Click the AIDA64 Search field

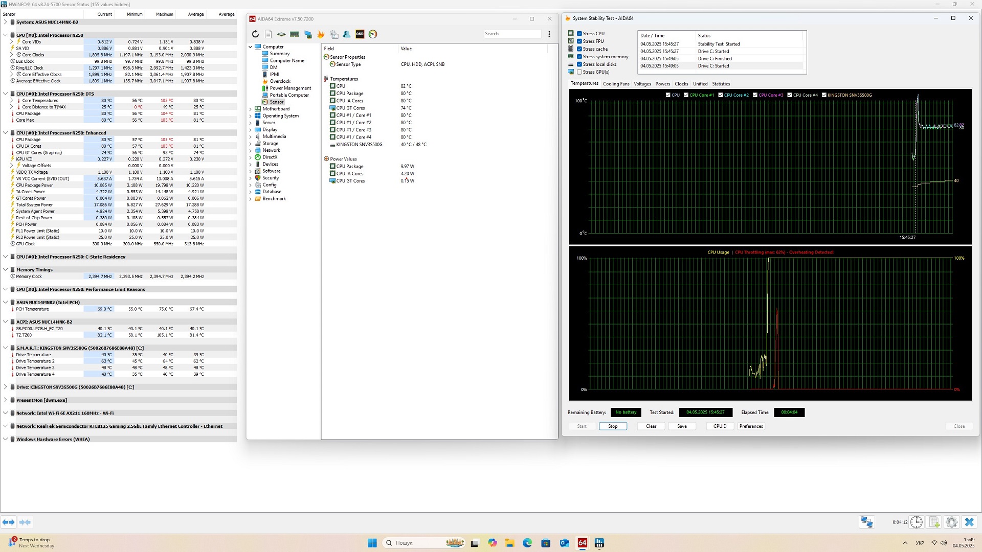point(512,34)
